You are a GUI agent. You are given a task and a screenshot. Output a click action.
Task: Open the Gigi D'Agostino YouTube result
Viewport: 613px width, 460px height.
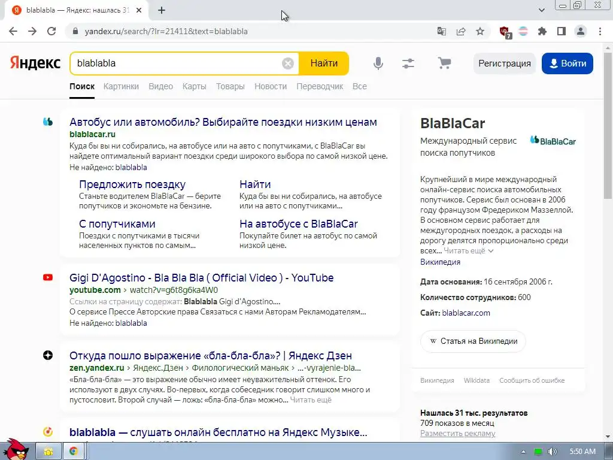coord(201,278)
